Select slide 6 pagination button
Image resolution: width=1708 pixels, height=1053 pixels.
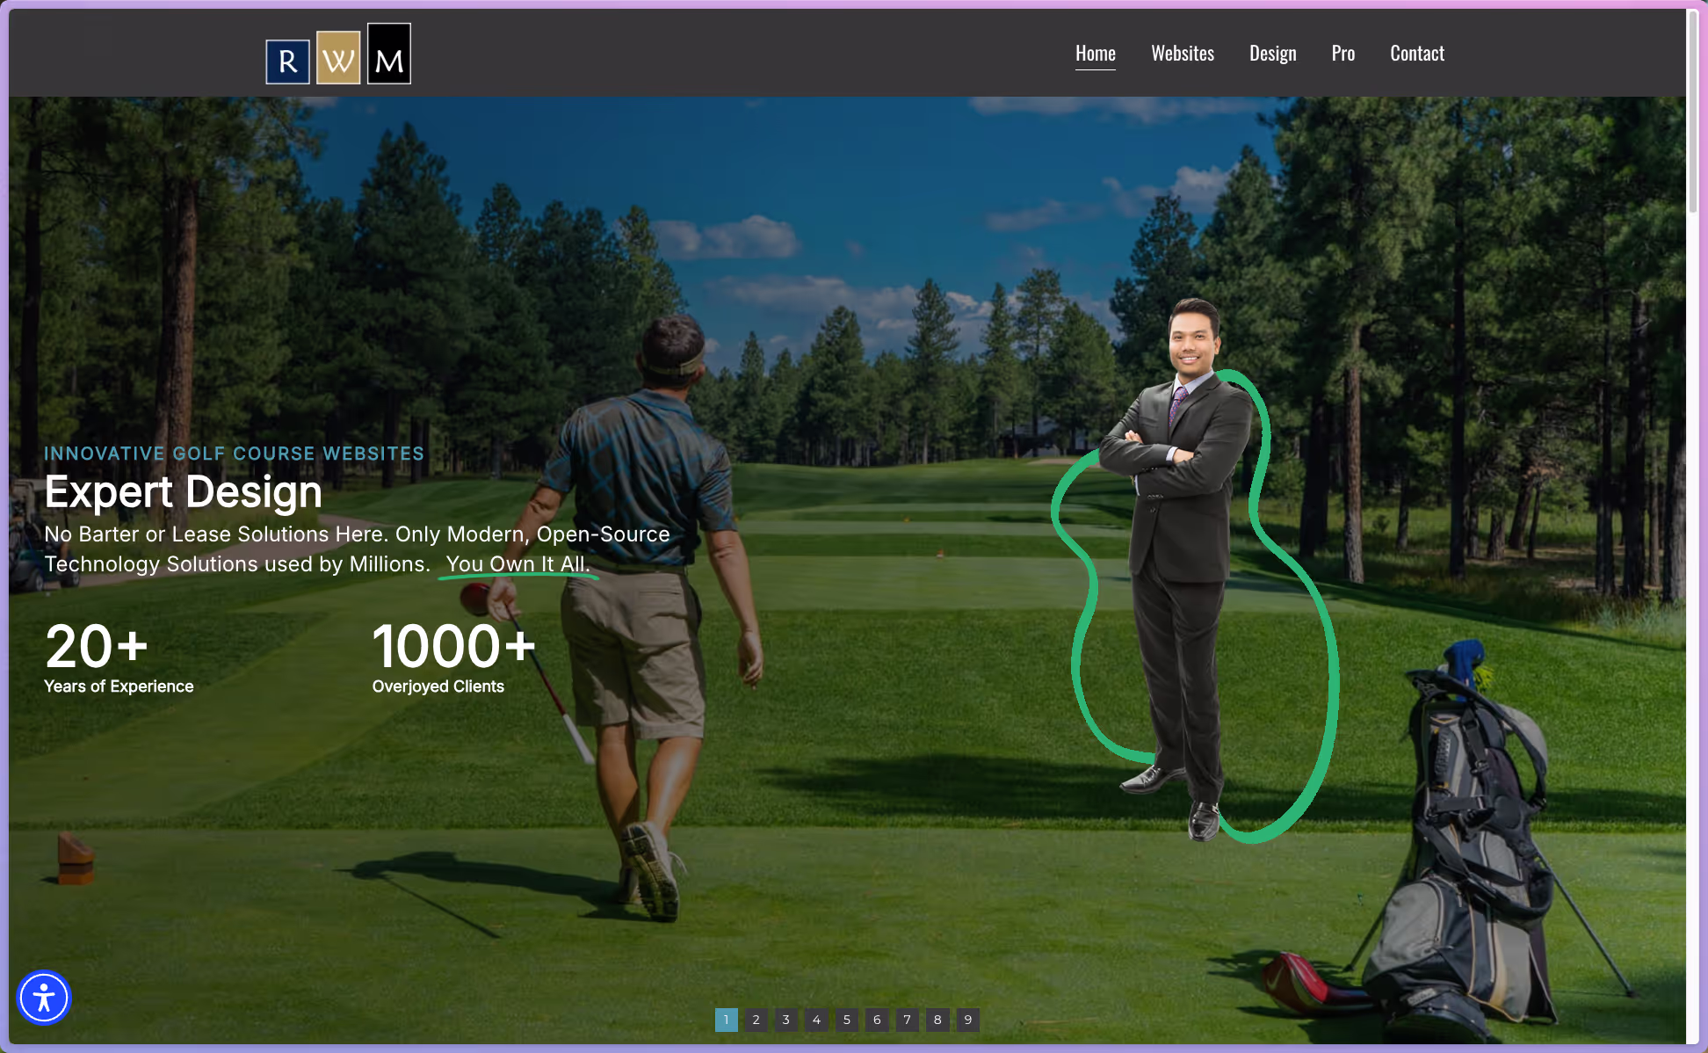point(877,1020)
